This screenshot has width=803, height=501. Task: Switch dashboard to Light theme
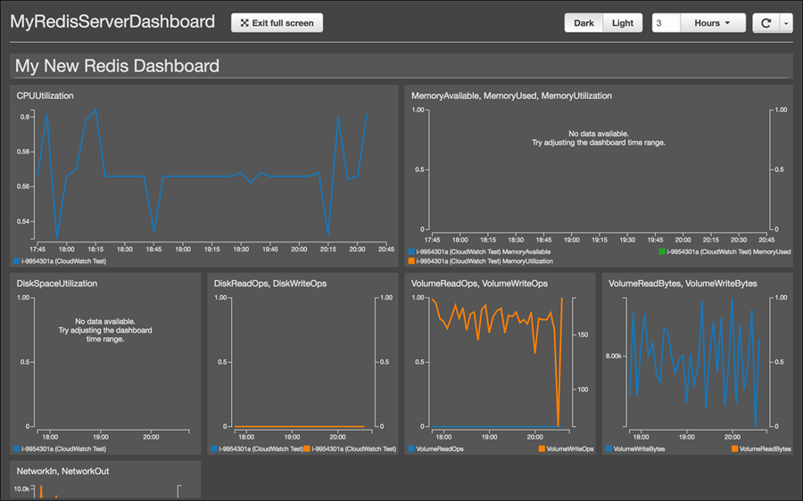coord(623,23)
